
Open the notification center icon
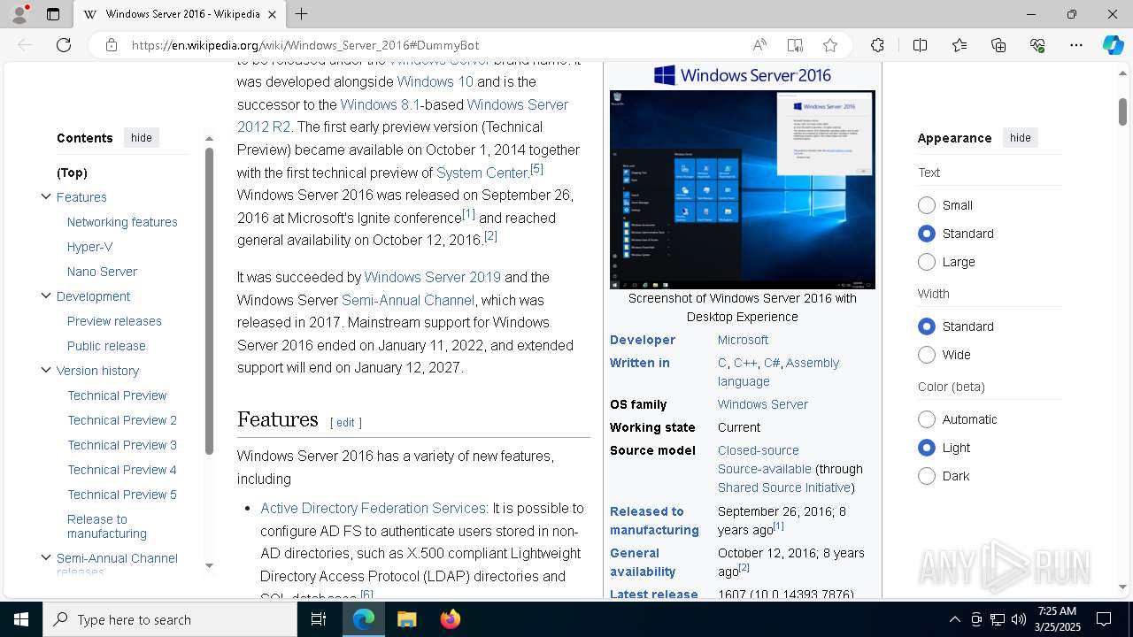pos(1104,619)
